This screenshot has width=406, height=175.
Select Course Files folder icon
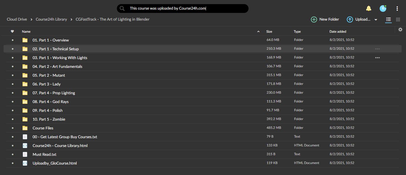25,128
